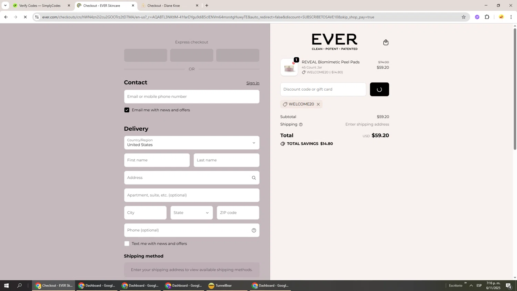Focus the Apartment, suite field
Screen dimensions: 517x291
[192, 195]
